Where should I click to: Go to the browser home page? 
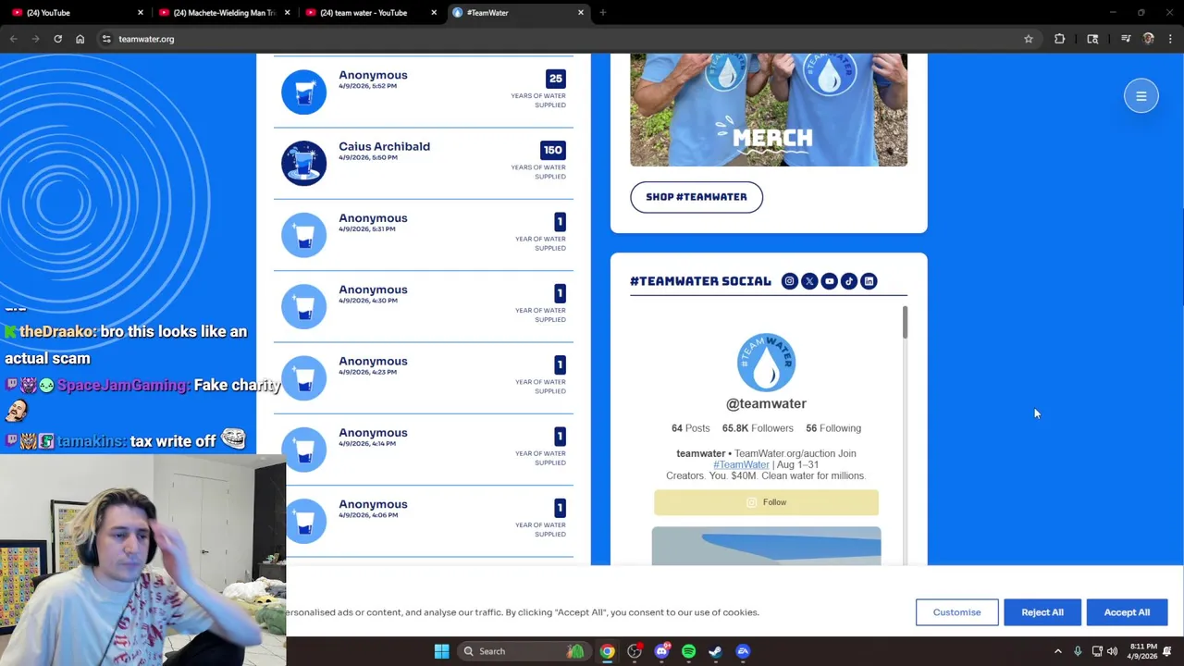point(80,39)
